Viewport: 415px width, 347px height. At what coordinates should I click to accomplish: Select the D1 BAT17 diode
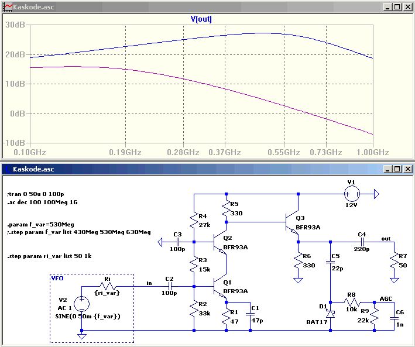[x=330, y=314]
